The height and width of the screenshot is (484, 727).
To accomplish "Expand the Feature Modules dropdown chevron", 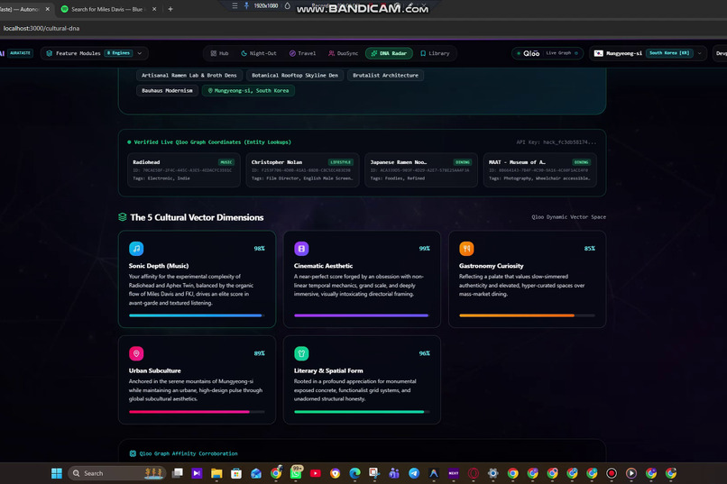I will pyautogui.click(x=140, y=53).
